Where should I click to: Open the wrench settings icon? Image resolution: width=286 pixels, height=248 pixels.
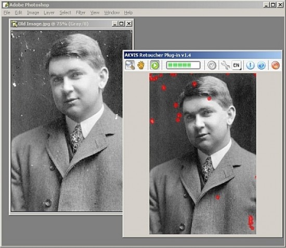(x=225, y=65)
